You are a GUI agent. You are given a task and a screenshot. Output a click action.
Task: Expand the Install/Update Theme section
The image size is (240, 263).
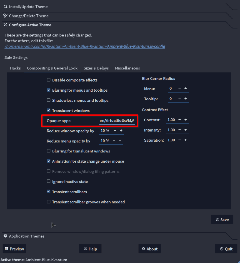pyautogui.click(x=28, y=7)
